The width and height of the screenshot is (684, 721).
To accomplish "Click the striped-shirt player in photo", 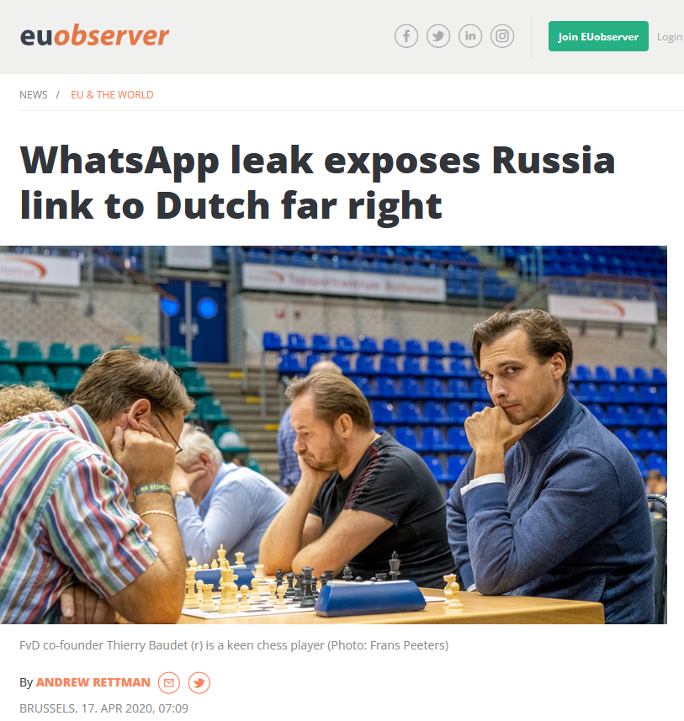I will [92, 487].
